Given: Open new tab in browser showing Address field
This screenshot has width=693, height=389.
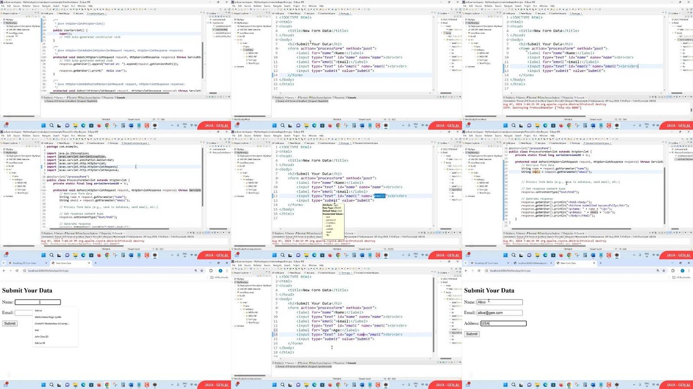Looking at the screenshot, I should (600, 263).
